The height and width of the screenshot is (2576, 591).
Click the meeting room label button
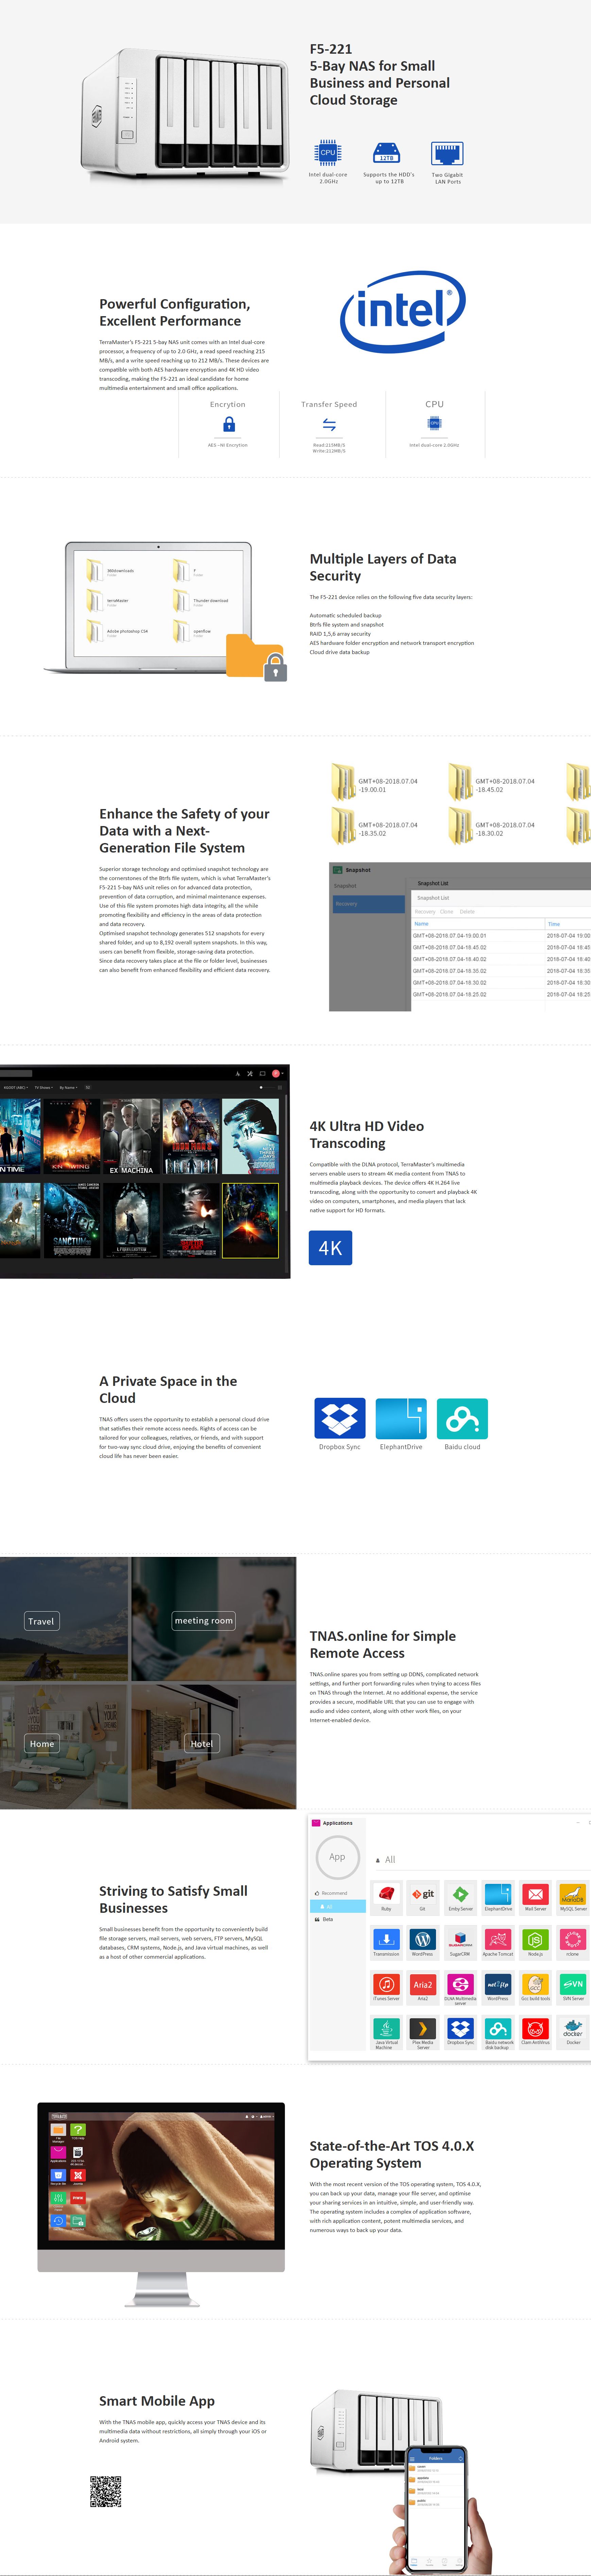point(203,1620)
